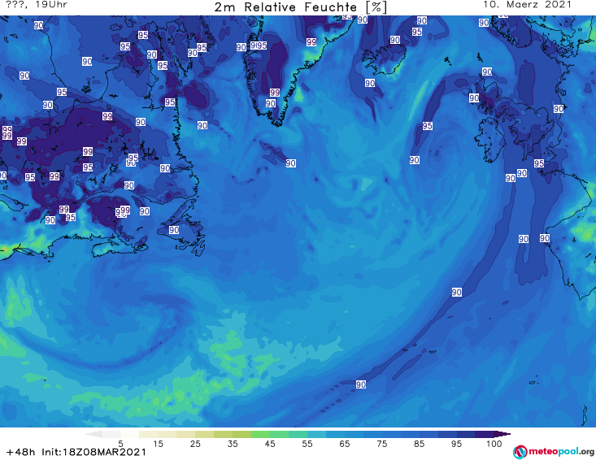Click the legend value 5
This screenshot has height=460, width=596.
point(120,444)
